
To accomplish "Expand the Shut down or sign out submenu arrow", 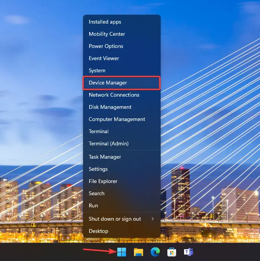I will [153, 219].
